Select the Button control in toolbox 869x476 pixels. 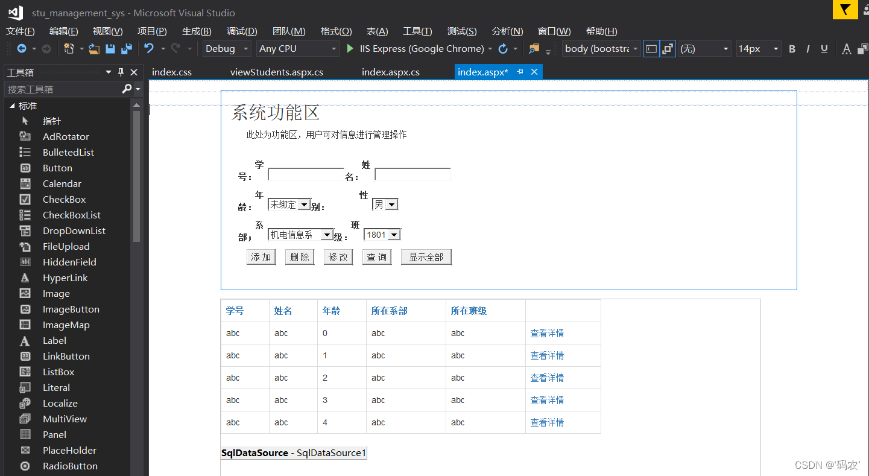tap(57, 168)
